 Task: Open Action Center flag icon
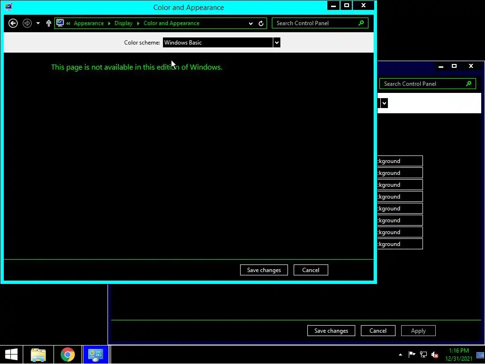click(412, 355)
